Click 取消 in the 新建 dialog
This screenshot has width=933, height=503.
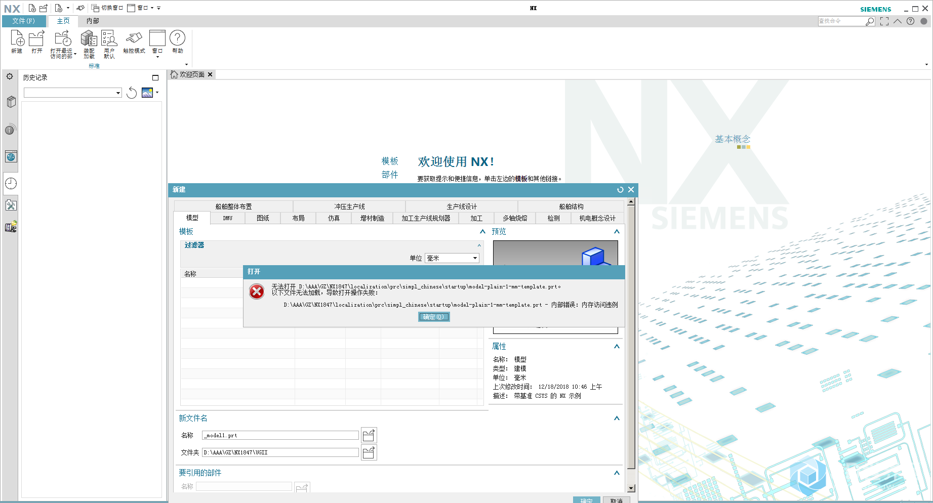[x=616, y=500]
